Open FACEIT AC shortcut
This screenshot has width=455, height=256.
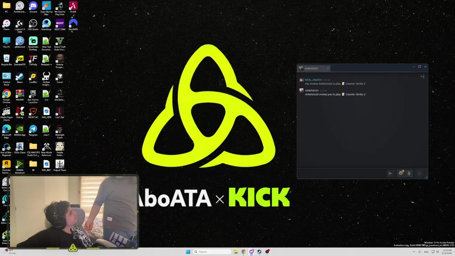click(33, 112)
